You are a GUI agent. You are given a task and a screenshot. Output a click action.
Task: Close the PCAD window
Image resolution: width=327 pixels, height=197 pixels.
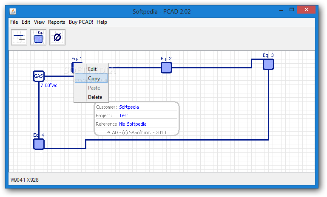pos(306,10)
